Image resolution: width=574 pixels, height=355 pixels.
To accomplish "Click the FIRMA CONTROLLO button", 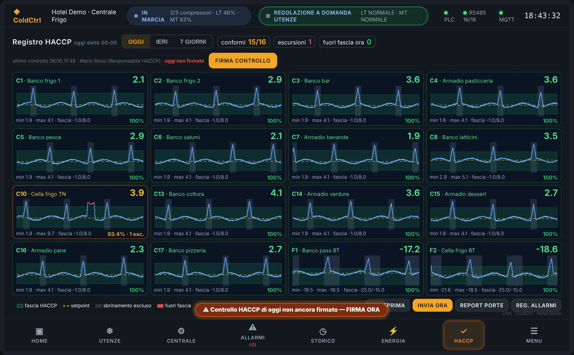I will coord(243,61).
